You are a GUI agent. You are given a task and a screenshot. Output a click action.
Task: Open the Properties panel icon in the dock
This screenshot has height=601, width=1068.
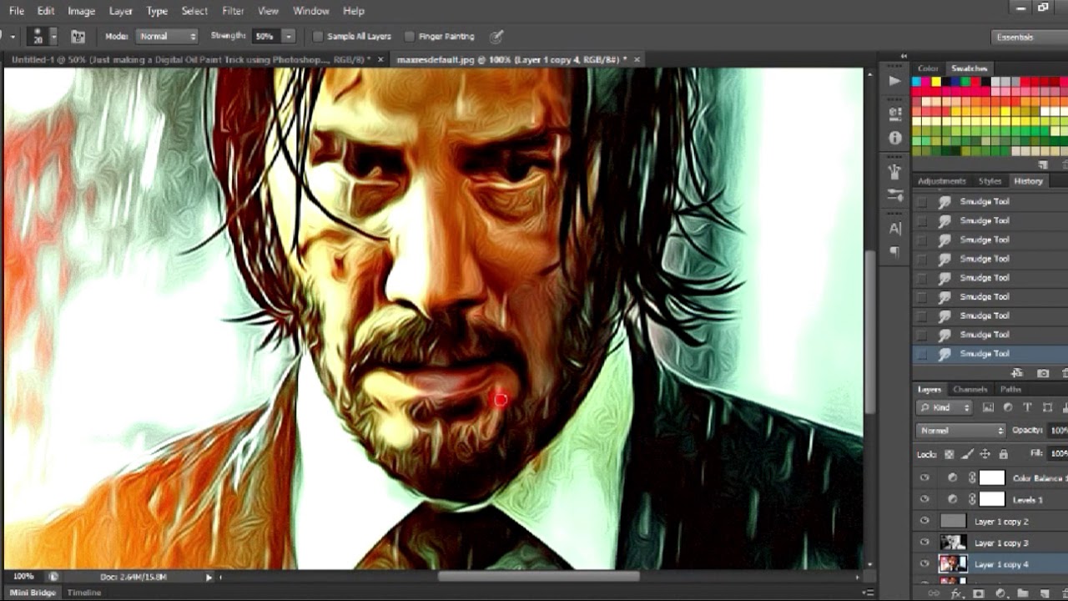(x=895, y=113)
